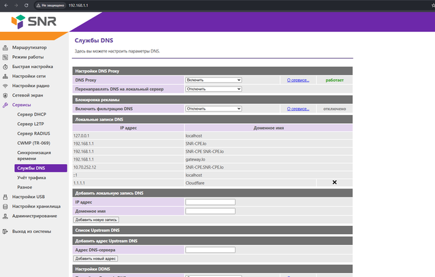This screenshot has height=277, width=435.
Task: Focus the Доменное имя input field
Action: tap(210, 211)
